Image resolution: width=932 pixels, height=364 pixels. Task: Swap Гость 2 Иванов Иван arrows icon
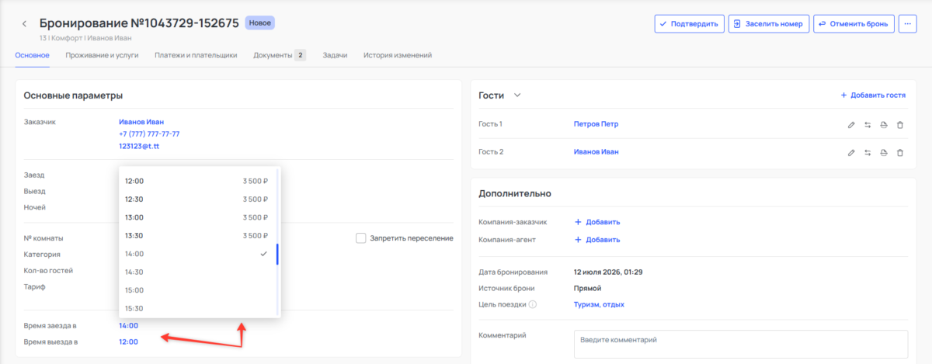[x=868, y=152]
